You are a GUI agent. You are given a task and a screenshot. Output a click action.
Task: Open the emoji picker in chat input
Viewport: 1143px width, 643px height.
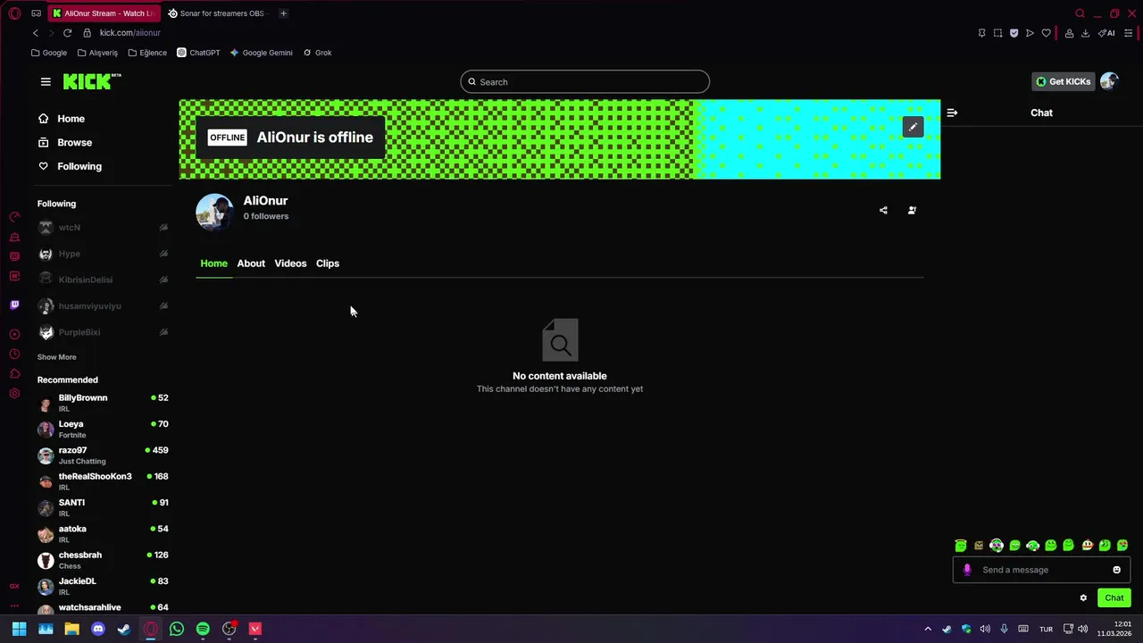(x=1116, y=570)
